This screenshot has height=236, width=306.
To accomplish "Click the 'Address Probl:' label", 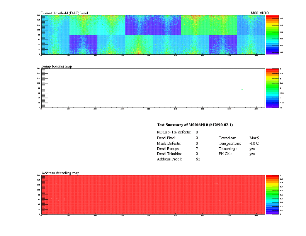I will tap(169, 159).
